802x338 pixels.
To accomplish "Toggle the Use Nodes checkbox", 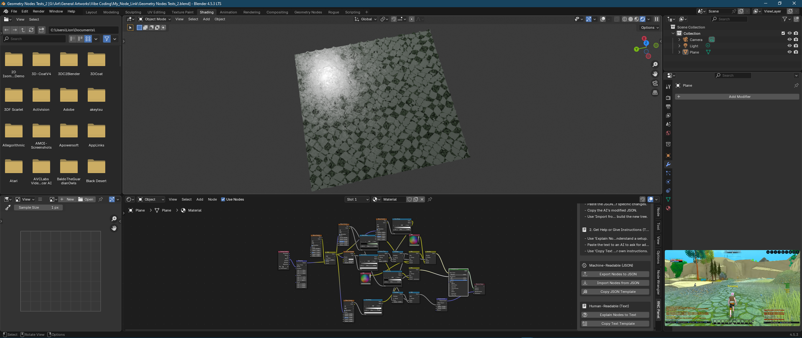I will [x=223, y=199].
